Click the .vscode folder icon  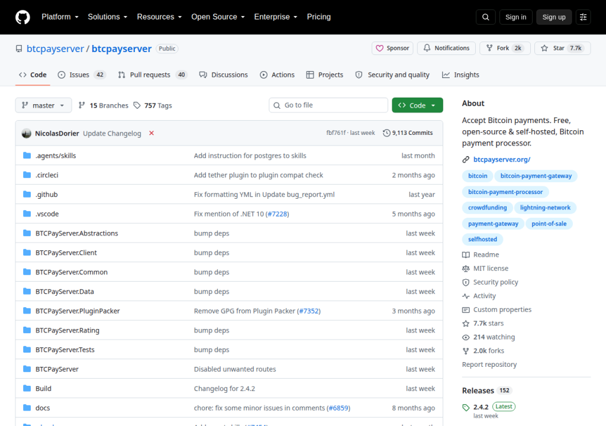click(x=27, y=214)
